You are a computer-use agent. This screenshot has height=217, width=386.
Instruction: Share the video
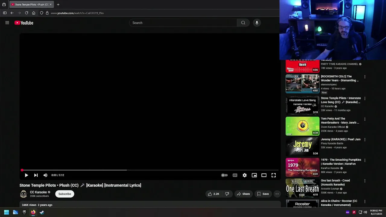243,194
